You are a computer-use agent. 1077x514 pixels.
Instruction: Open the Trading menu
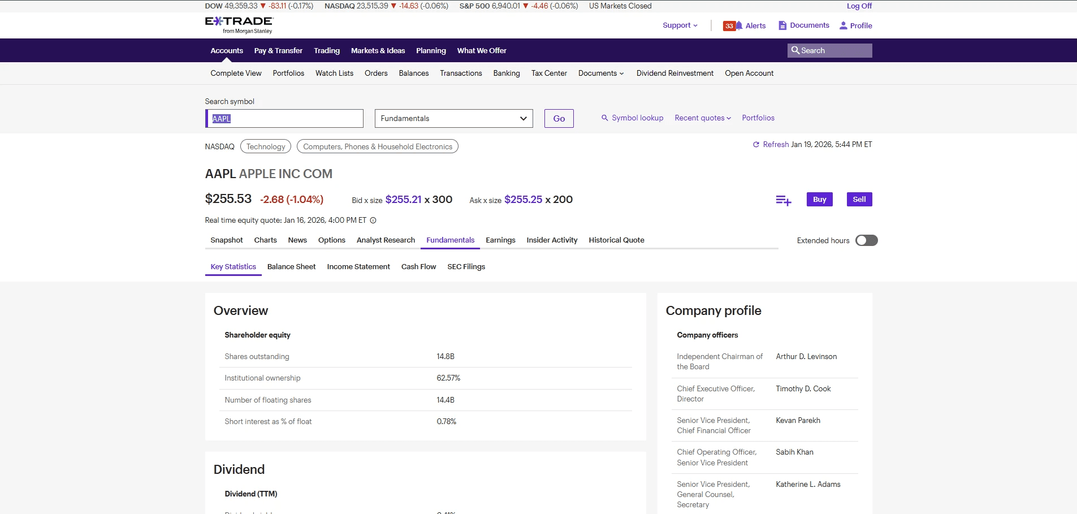pos(327,51)
